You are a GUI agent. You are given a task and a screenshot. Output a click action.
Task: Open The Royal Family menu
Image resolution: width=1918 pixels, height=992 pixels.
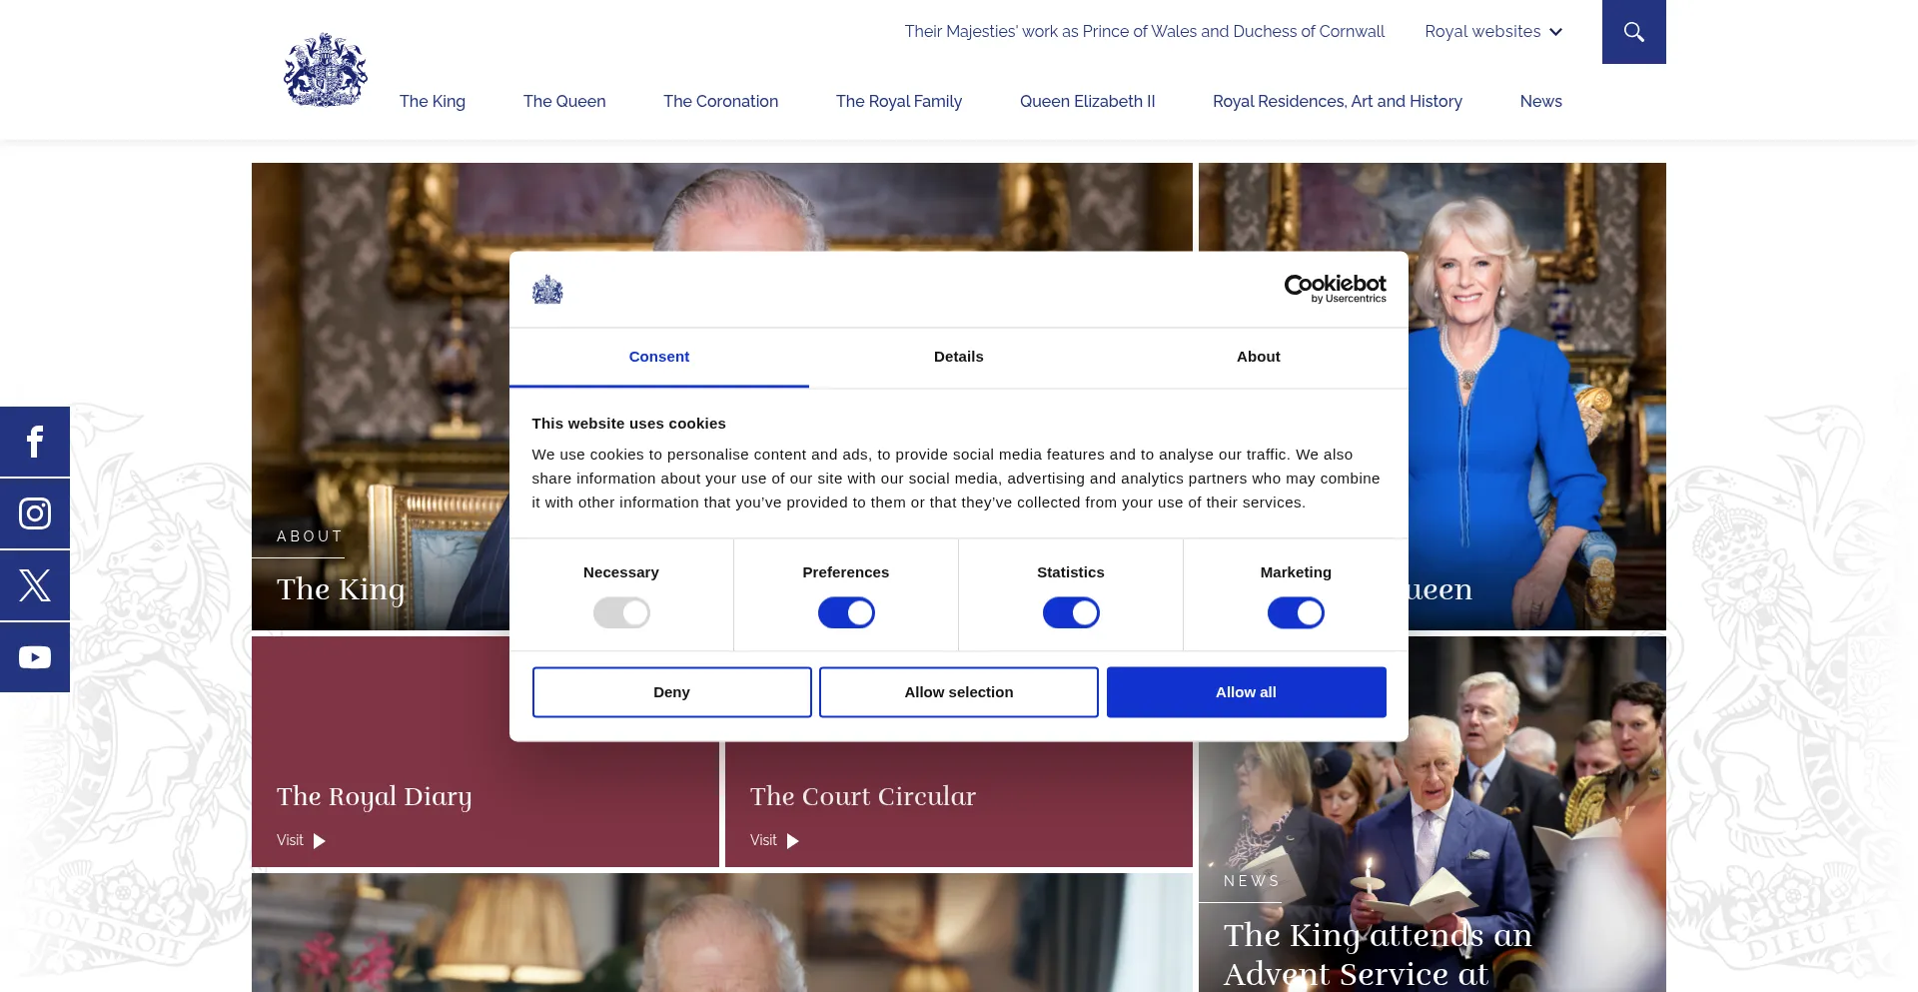coord(899,101)
